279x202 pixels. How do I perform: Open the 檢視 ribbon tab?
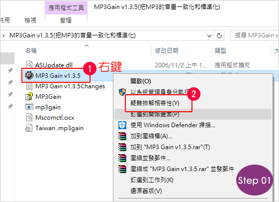(x=30, y=20)
